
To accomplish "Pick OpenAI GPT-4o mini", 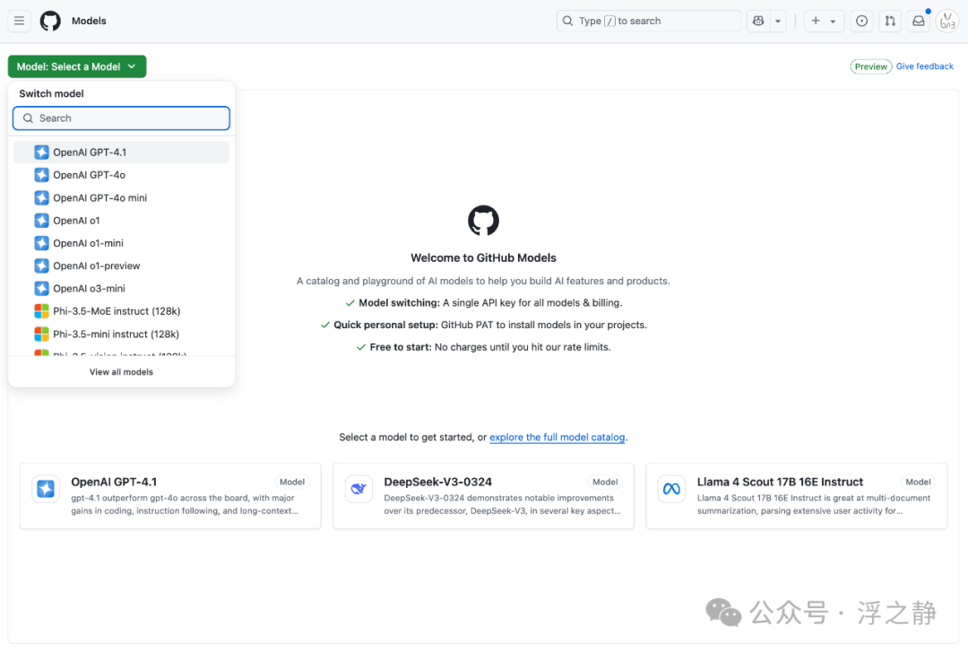I will 121,198.
